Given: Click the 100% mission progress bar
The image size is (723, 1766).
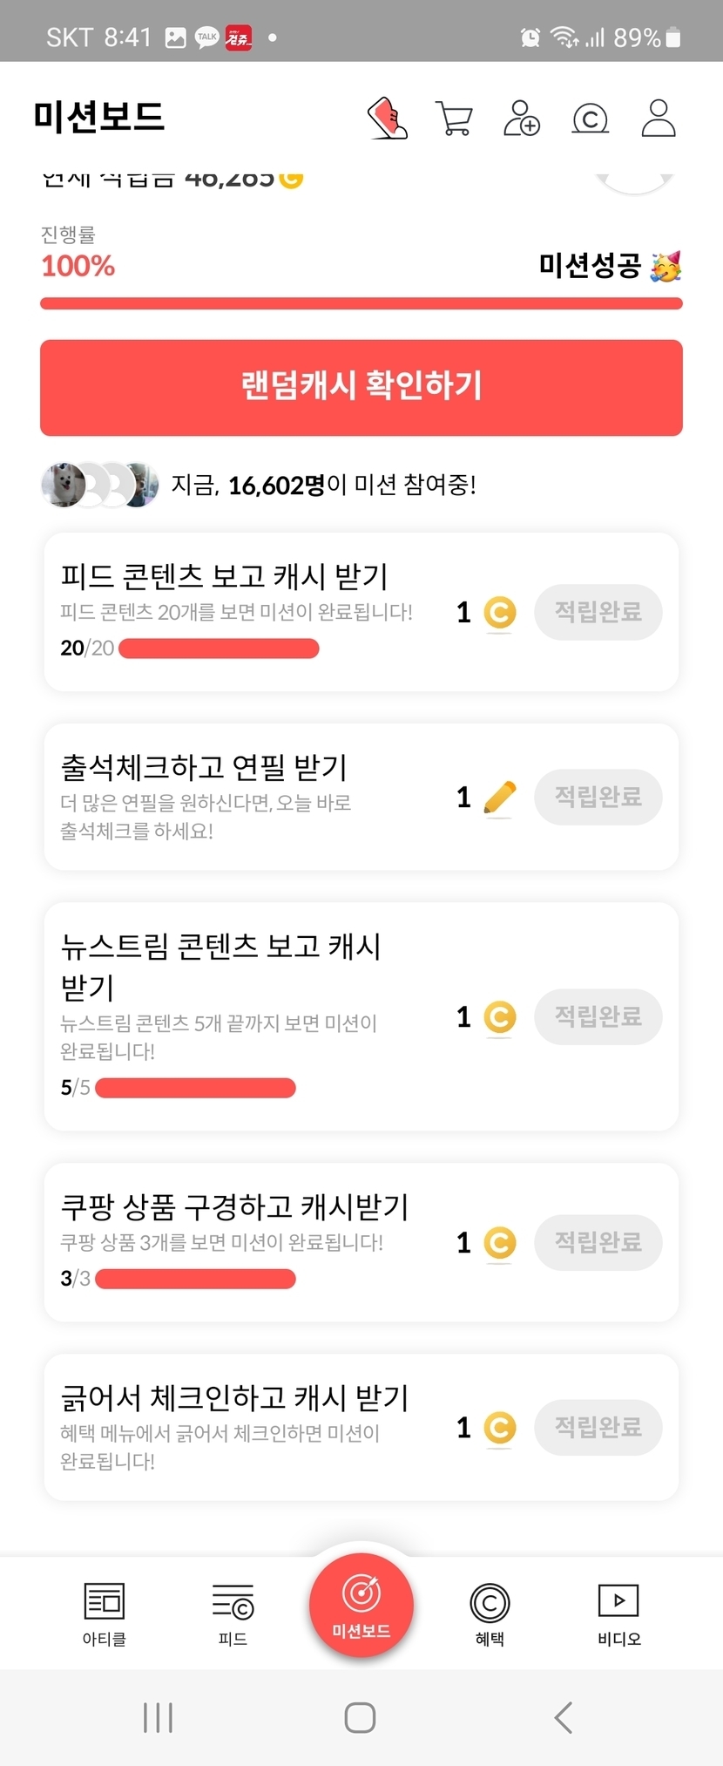Looking at the screenshot, I should click(361, 303).
